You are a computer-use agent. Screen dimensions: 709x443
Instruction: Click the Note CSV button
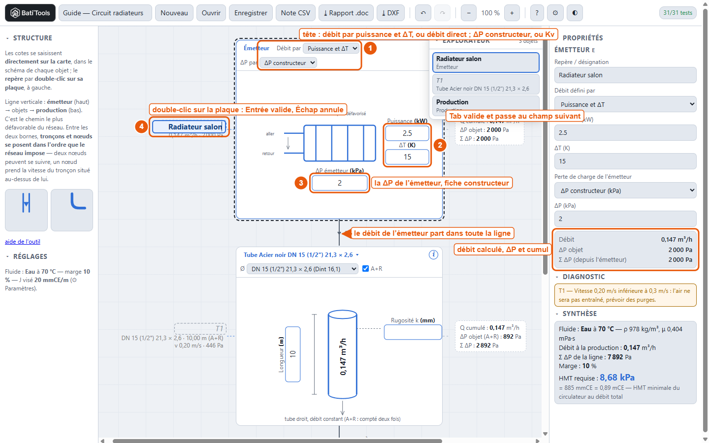[295, 13]
